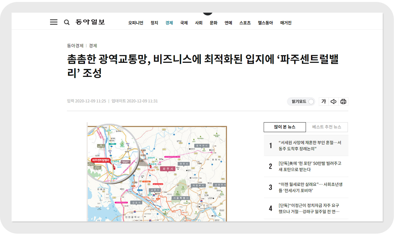Click the 경제 breadcrumb link
The width and height of the screenshot is (394, 237).
coord(93,46)
